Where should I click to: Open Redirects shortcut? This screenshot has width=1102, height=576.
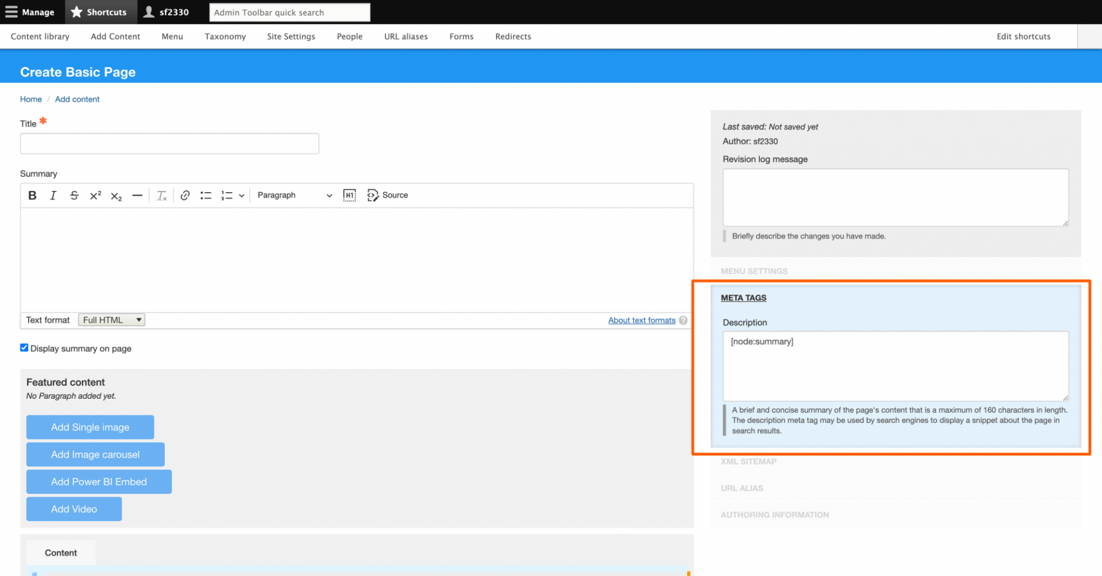[513, 37]
